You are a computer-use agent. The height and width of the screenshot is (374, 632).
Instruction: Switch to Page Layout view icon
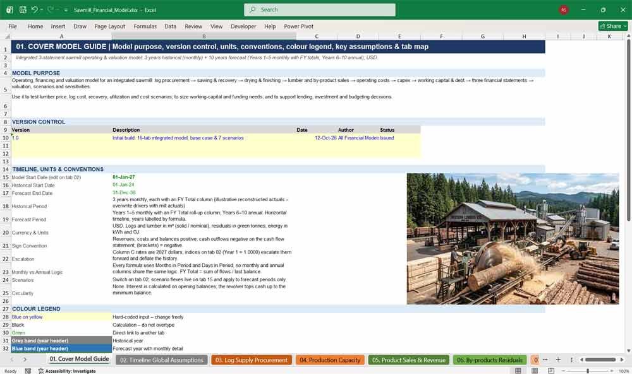(535, 370)
